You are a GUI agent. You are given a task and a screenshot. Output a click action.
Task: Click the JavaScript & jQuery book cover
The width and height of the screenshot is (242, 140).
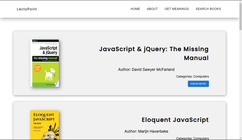[45, 63]
